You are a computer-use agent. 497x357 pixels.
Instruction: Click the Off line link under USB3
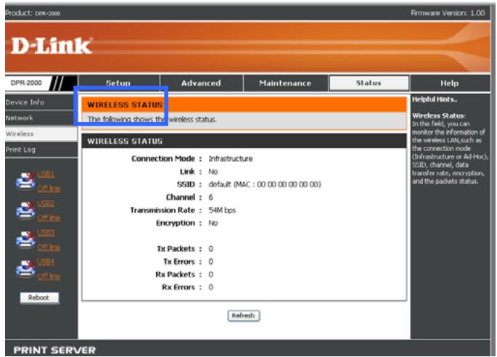tap(49, 247)
